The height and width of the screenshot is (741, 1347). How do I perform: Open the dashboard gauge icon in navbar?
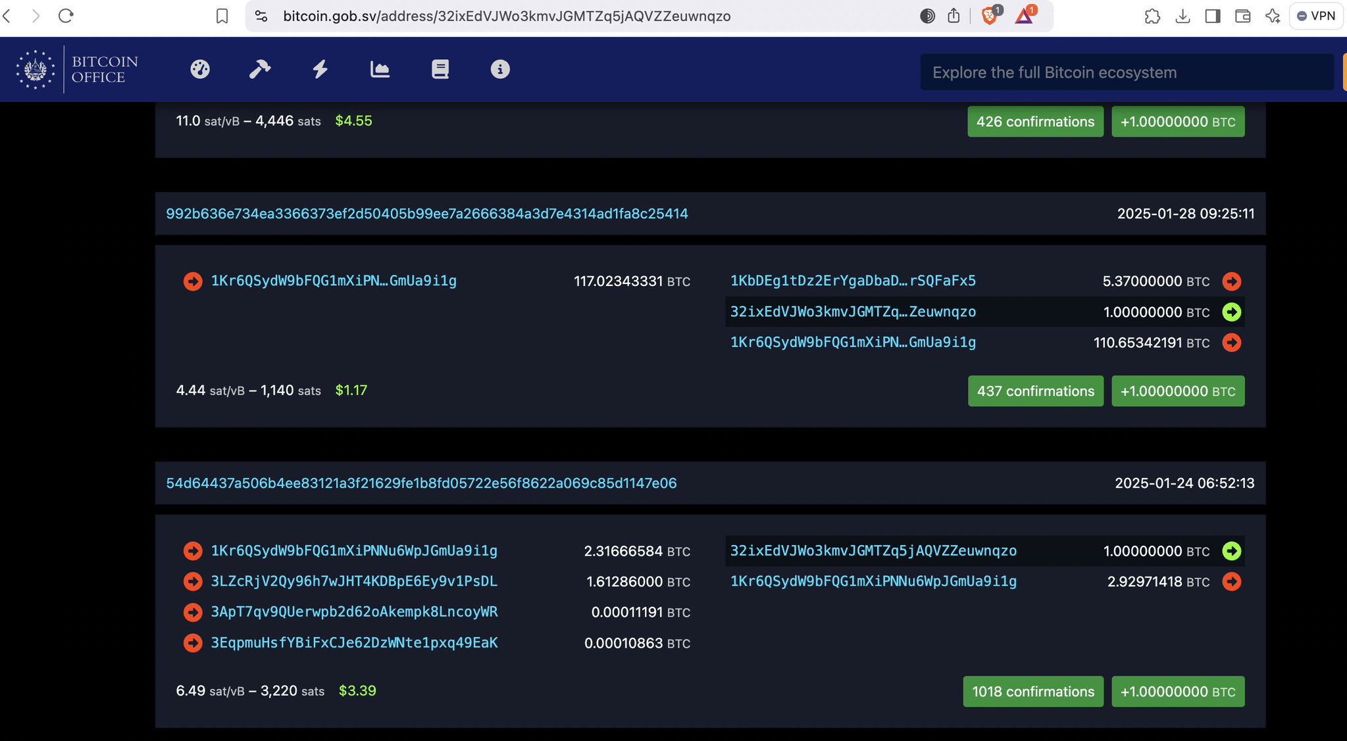(x=200, y=69)
